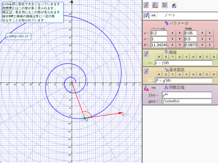
Task: Select slot T in 基本図形 panel
Action: [x=172, y=74]
